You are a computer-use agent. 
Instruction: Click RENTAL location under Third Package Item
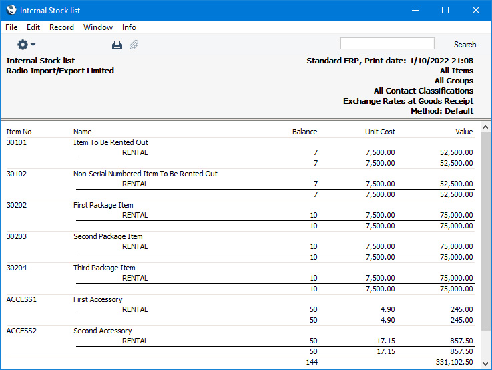tap(135, 278)
